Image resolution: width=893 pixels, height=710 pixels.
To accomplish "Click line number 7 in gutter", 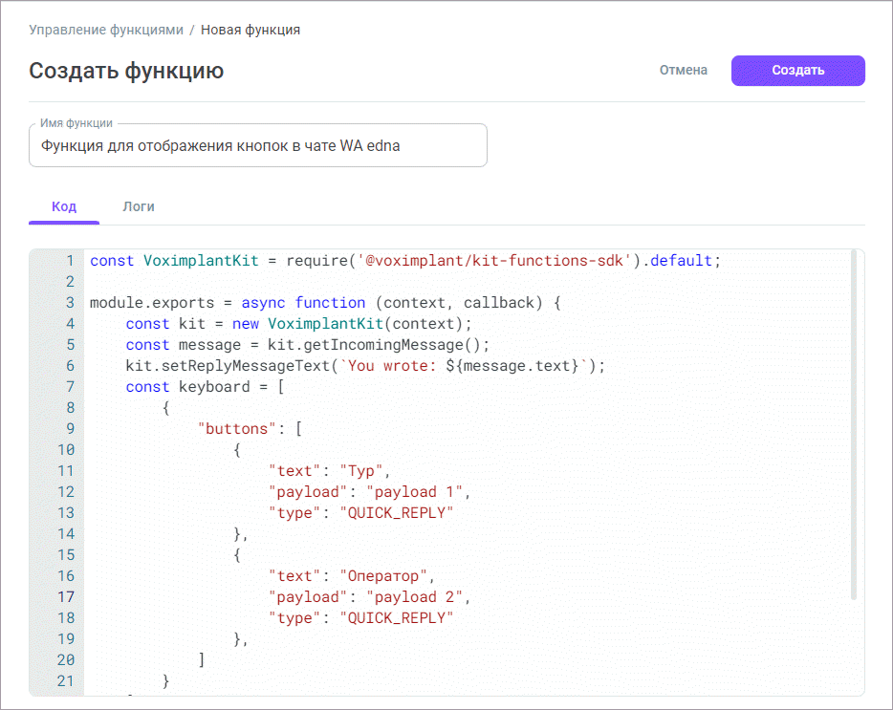I will [70, 387].
